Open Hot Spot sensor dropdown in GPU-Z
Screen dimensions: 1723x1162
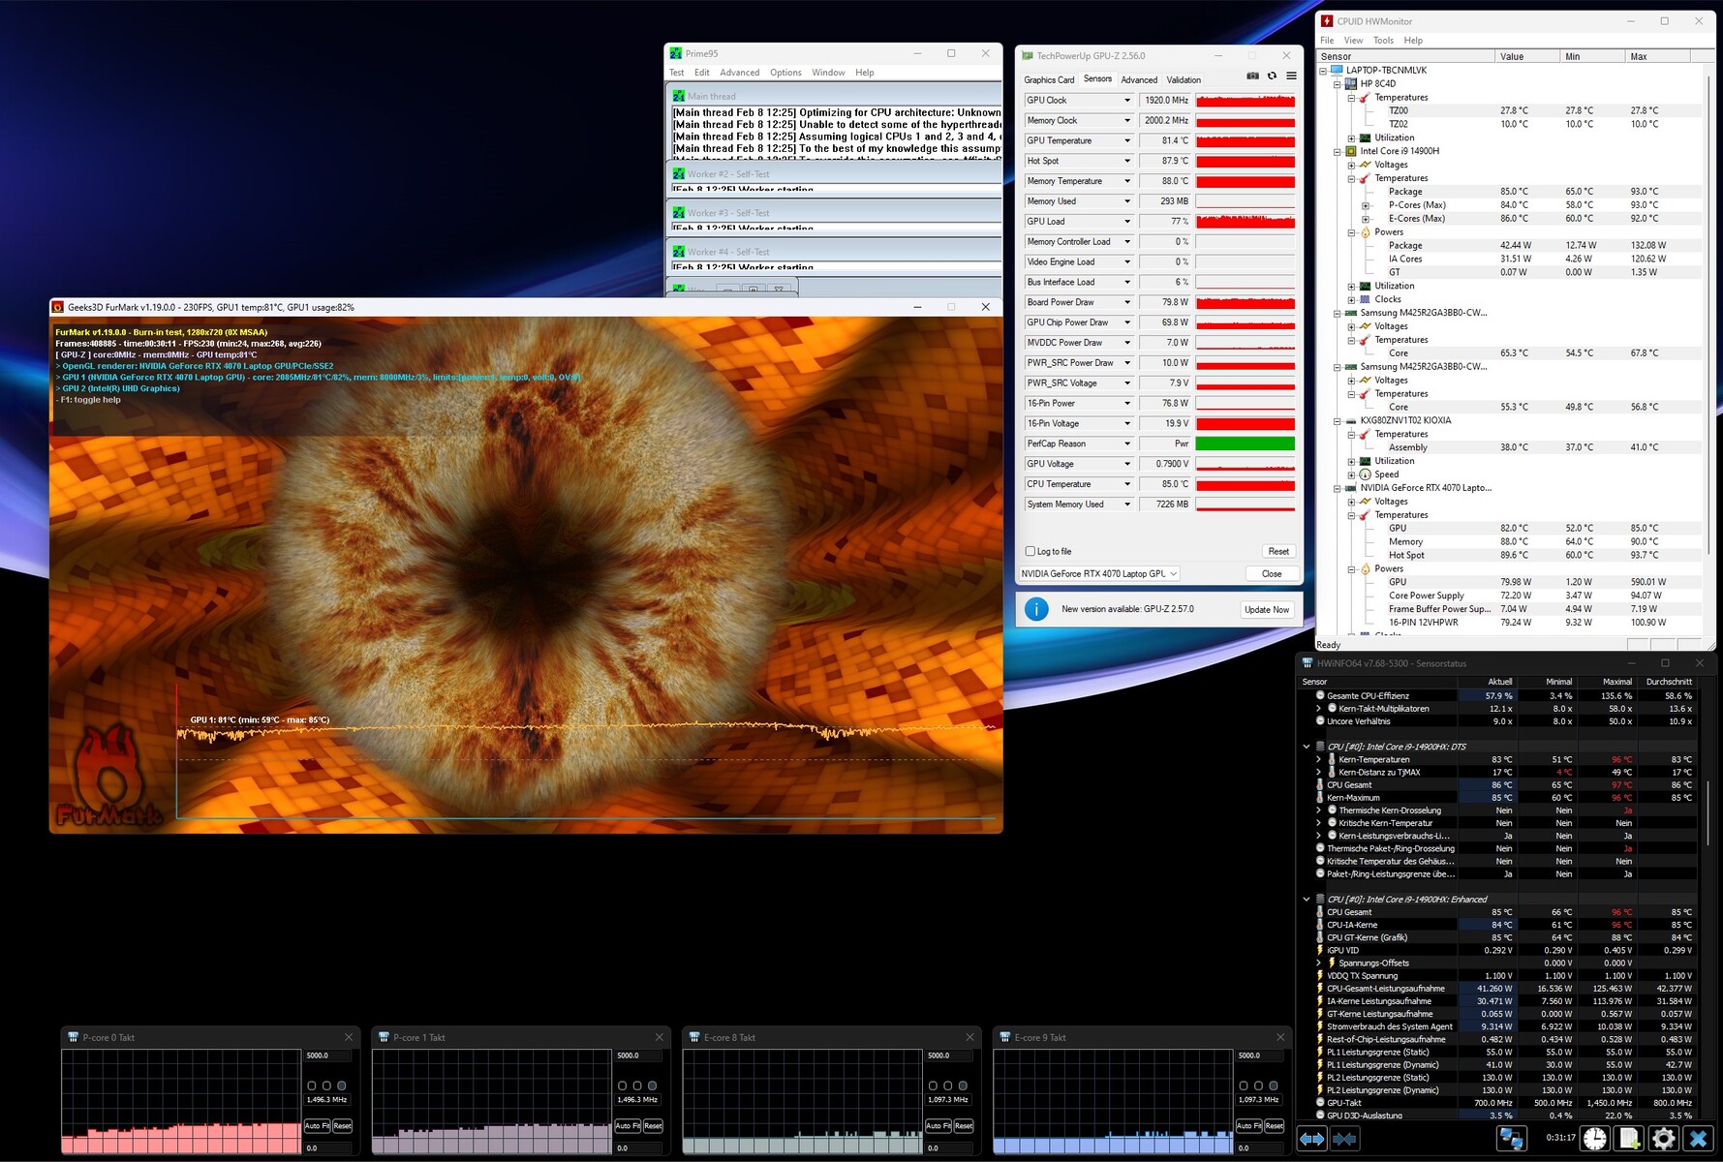(x=1126, y=161)
